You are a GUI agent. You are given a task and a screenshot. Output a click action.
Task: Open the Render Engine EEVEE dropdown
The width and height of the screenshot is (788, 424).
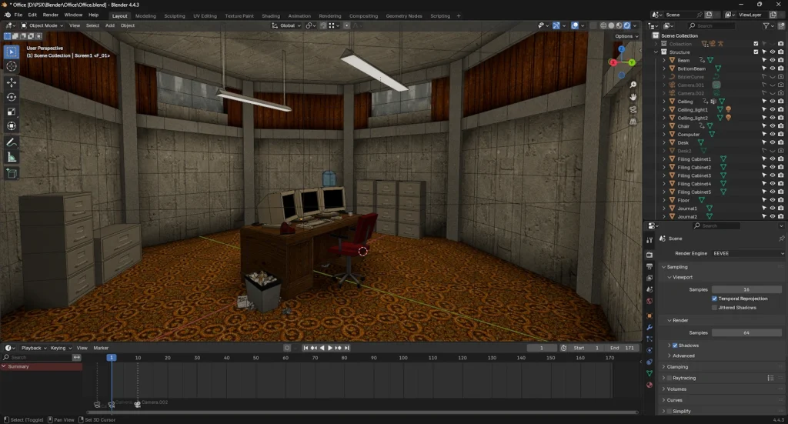(x=748, y=253)
